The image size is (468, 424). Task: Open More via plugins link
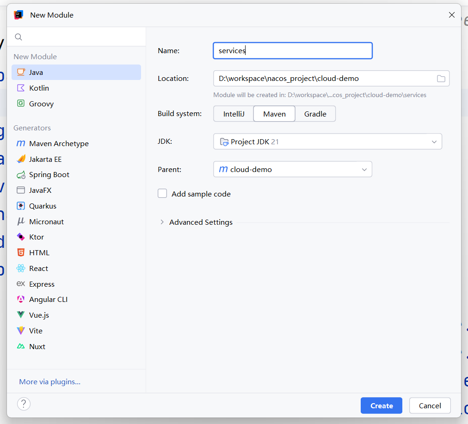(50, 381)
